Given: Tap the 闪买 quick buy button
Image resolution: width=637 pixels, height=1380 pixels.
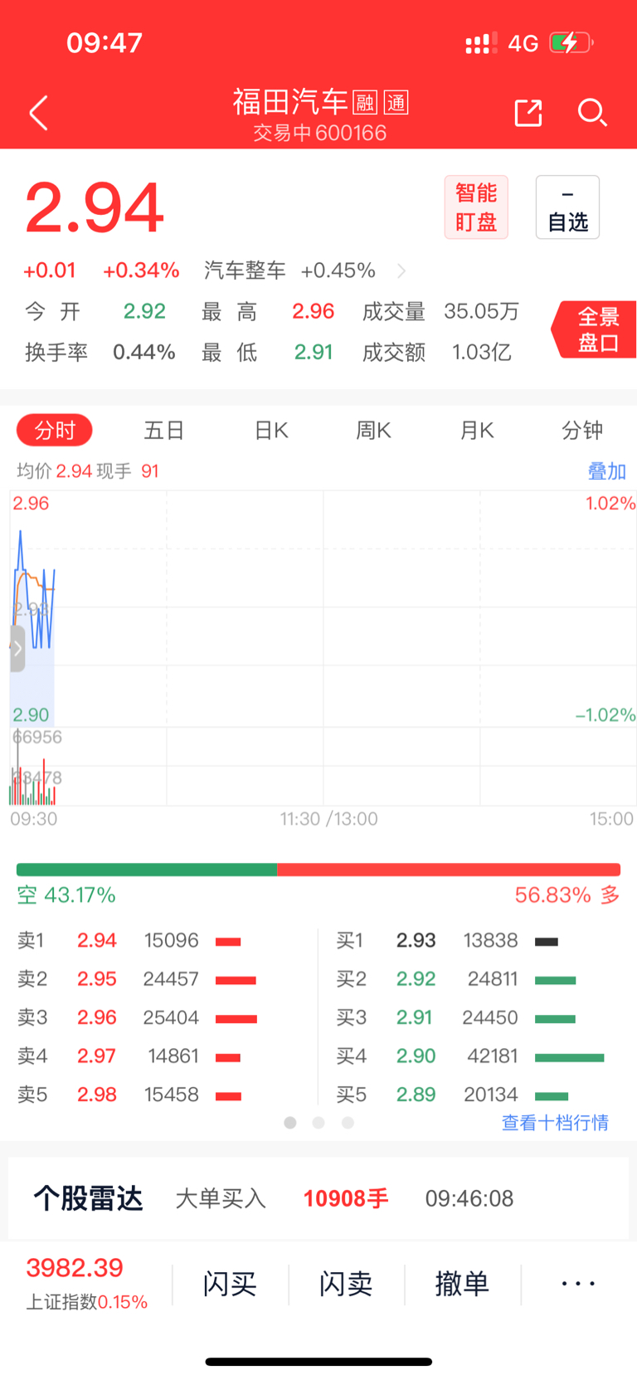Looking at the screenshot, I should click(230, 1284).
